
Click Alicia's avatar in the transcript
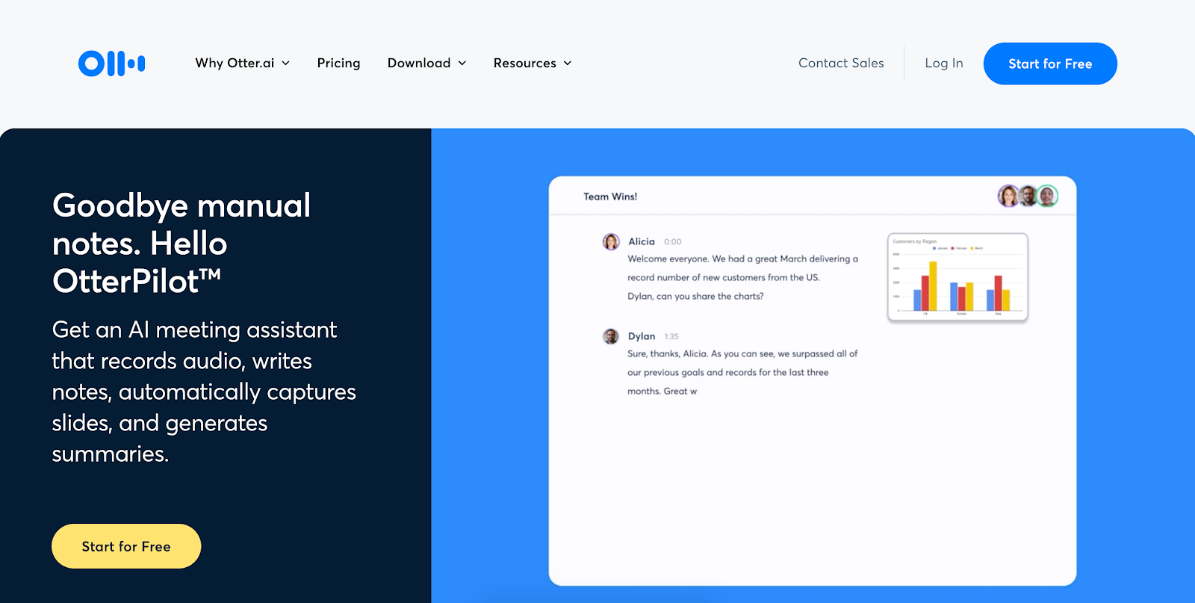pyautogui.click(x=611, y=241)
